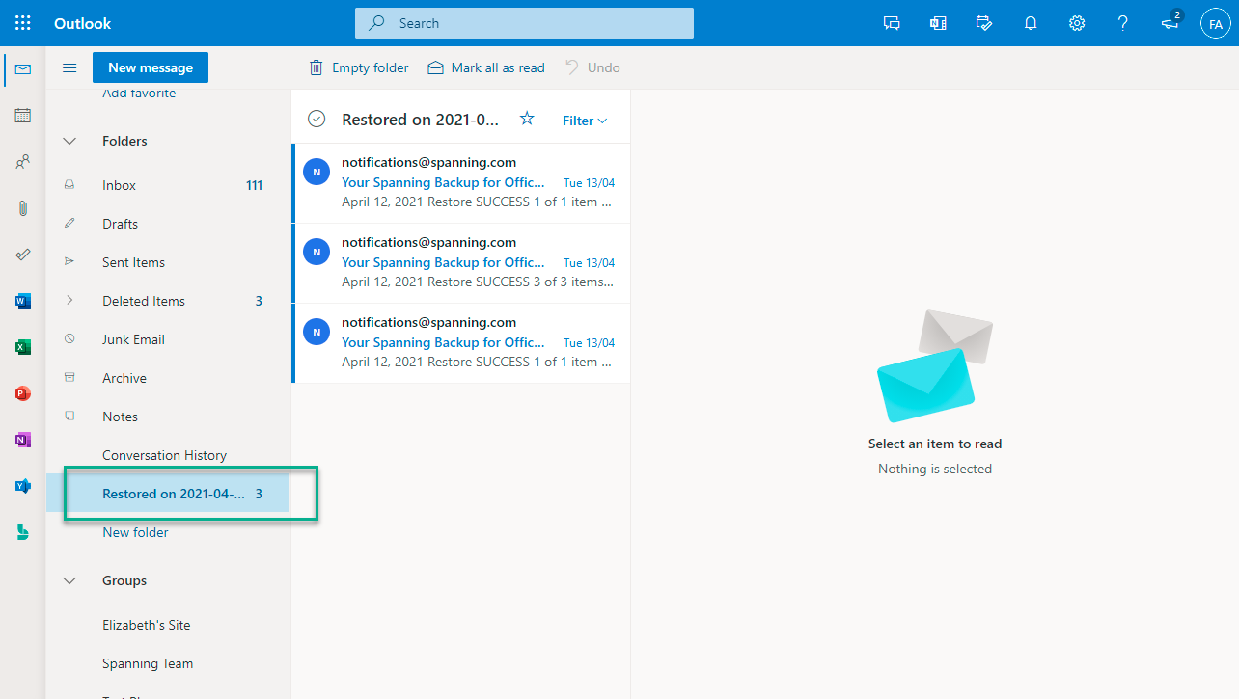Open the Drafts folder
Viewport: 1239px width, 699px height.
point(168,224)
